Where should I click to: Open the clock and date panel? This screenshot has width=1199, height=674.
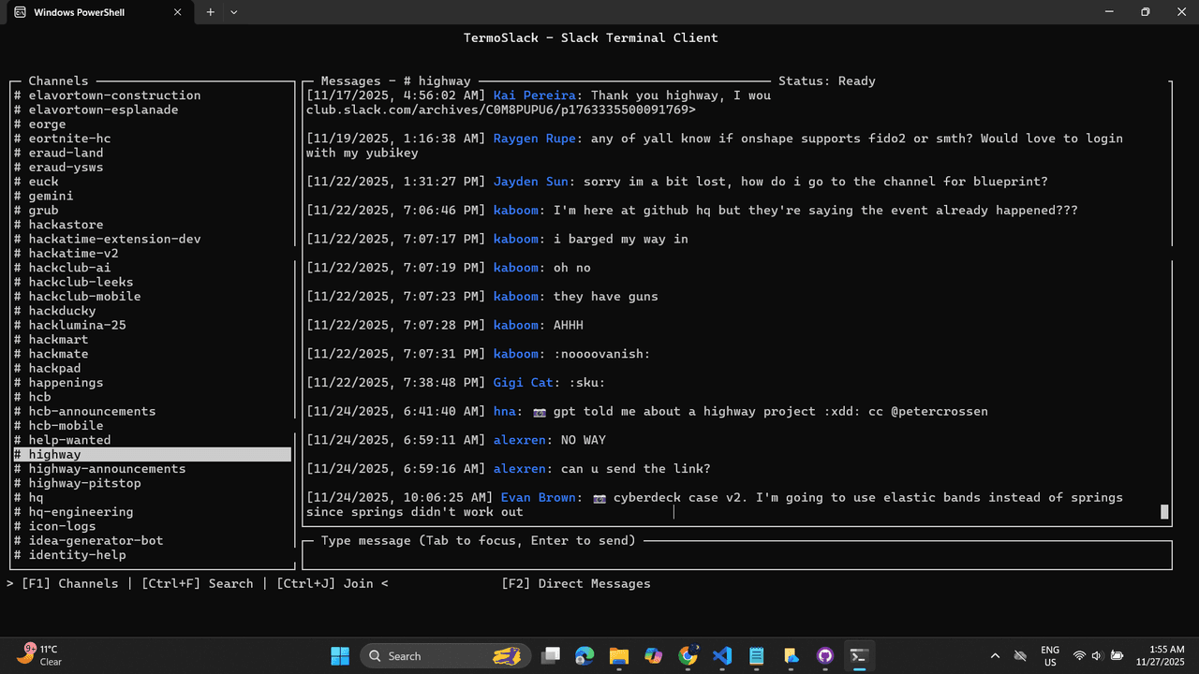coord(1161,655)
